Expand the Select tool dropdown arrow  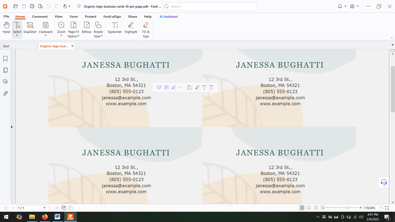point(17,36)
